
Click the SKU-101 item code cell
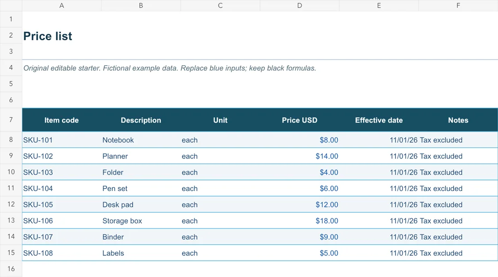[x=62, y=140]
